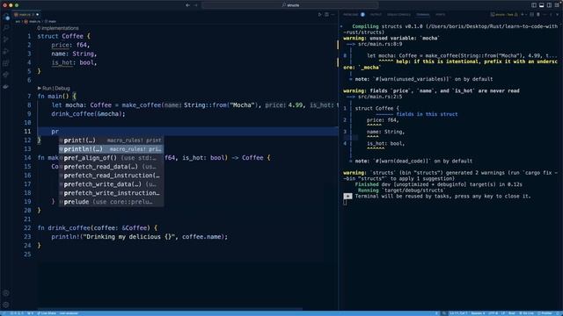Image resolution: width=563 pixels, height=316 pixels.
Task: Click the Debug code lens above main
Action: 62,88
